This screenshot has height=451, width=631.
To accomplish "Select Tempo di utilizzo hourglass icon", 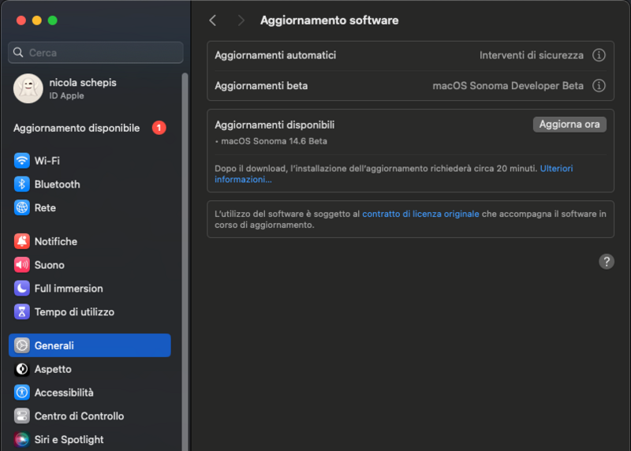I will 22,312.
